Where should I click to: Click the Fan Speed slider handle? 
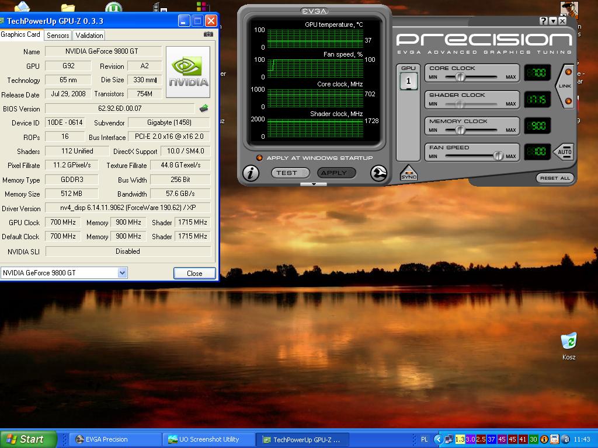tap(498, 156)
